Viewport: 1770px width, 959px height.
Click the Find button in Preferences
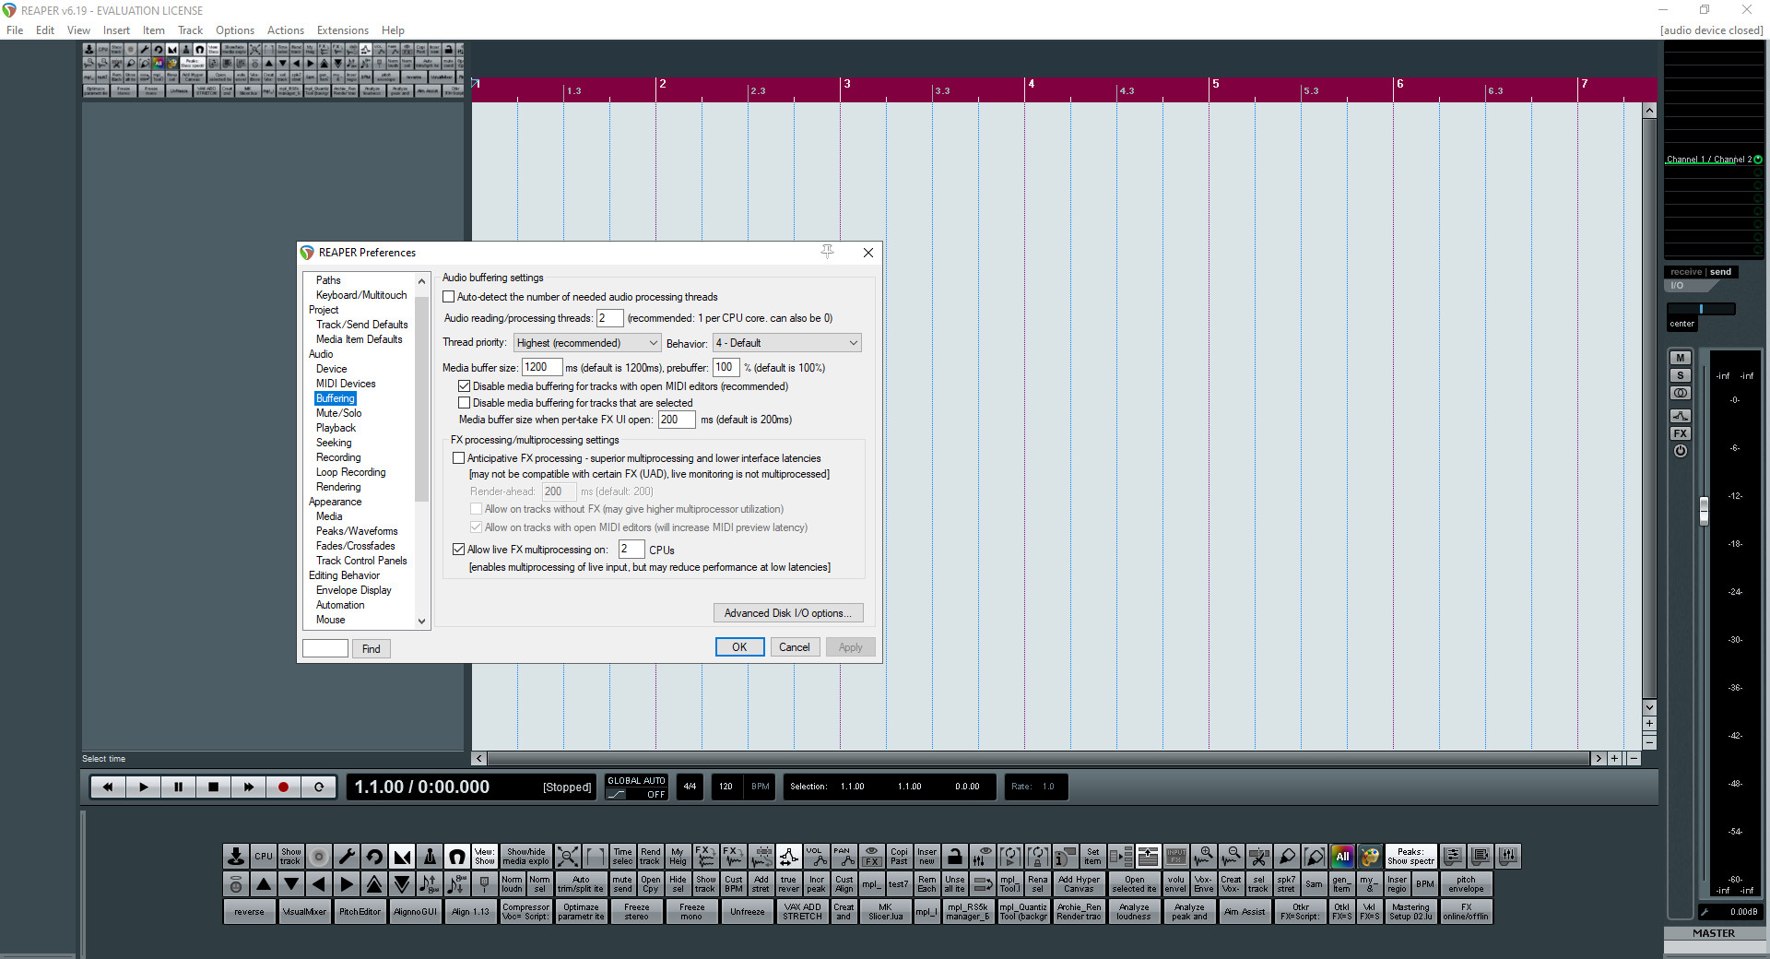pyautogui.click(x=372, y=649)
